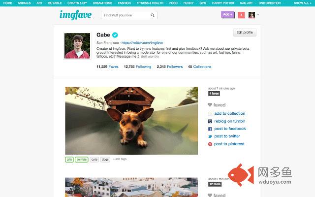315x197 pixels.
Task: Toggle the animals tag under dog image
Action: 82,160
